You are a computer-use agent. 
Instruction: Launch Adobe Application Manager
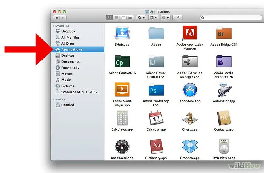pos(190,33)
